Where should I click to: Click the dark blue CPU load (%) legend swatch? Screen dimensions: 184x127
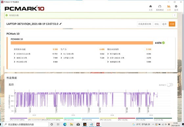144,118
